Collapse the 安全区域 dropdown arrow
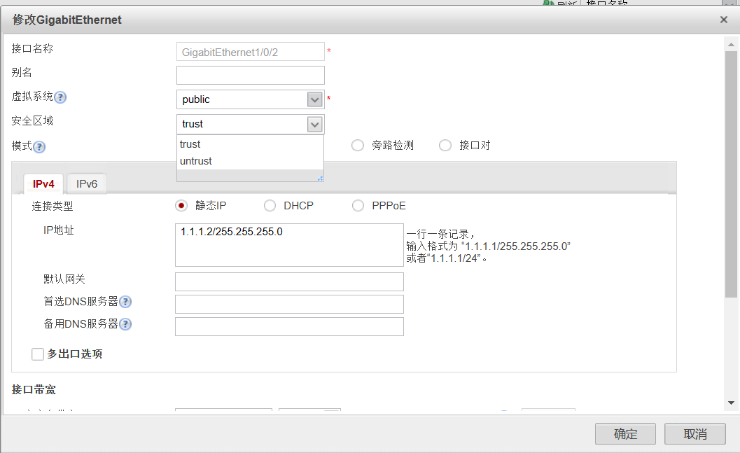Screen dimensions: 740x453 coord(315,124)
